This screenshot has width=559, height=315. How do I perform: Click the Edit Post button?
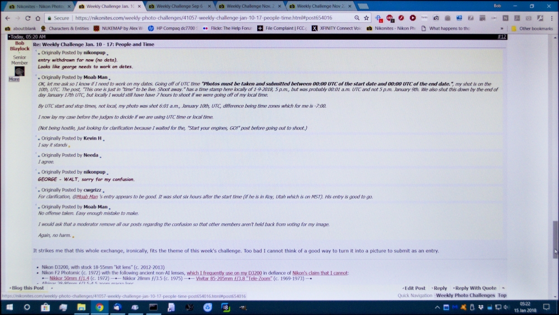tap(415, 288)
